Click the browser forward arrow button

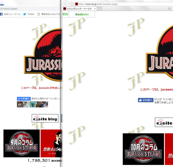click(x=72, y=4)
